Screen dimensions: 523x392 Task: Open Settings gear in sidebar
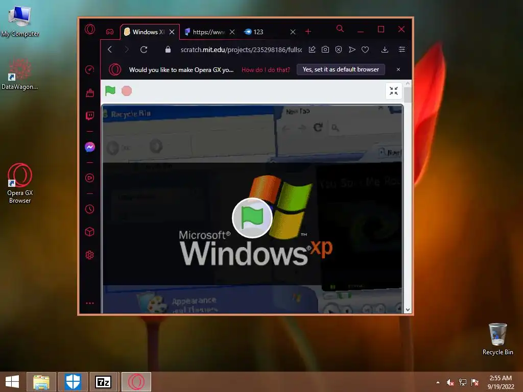tap(90, 255)
